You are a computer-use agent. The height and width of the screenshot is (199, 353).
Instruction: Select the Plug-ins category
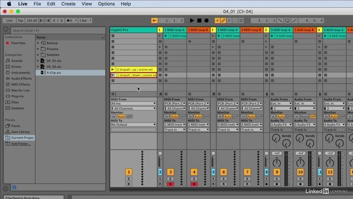(x=17, y=96)
